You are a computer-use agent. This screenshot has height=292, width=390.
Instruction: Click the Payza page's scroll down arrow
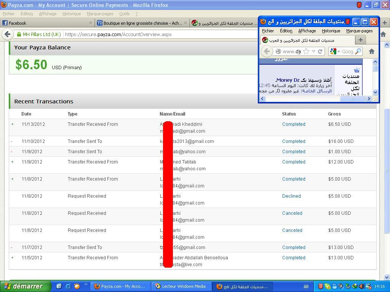pyautogui.click(x=387, y=277)
